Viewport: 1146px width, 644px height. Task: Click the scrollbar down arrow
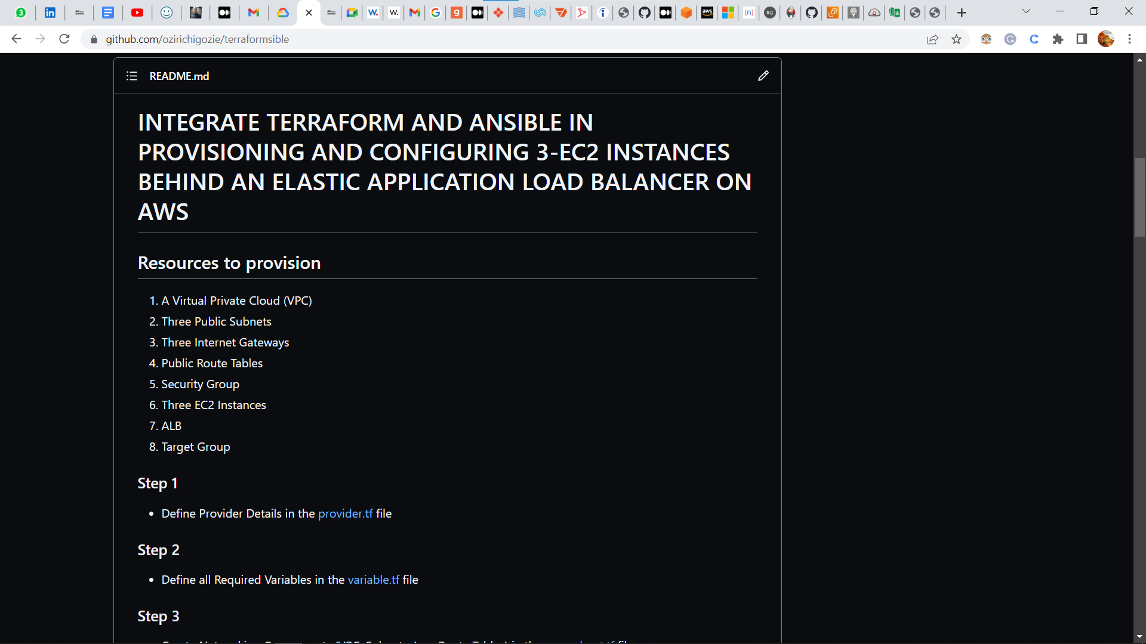coord(1139,637)
